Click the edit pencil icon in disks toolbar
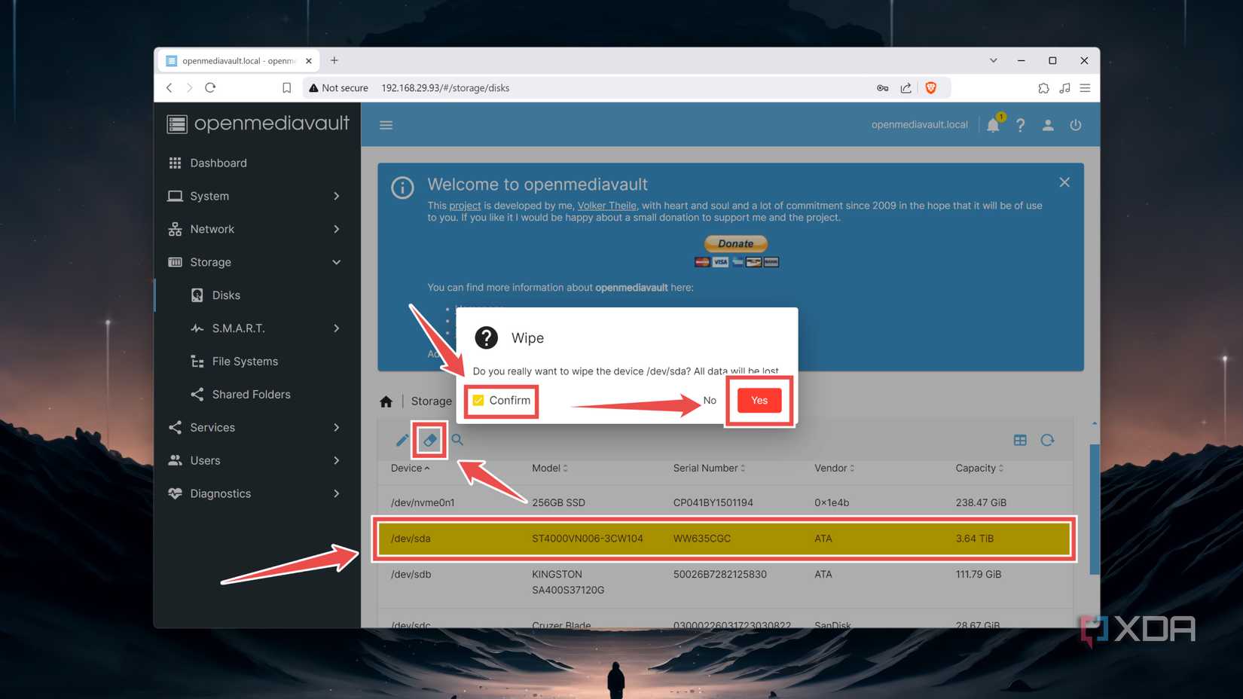Screen dimensions: 1243x699 coord(402,440)
